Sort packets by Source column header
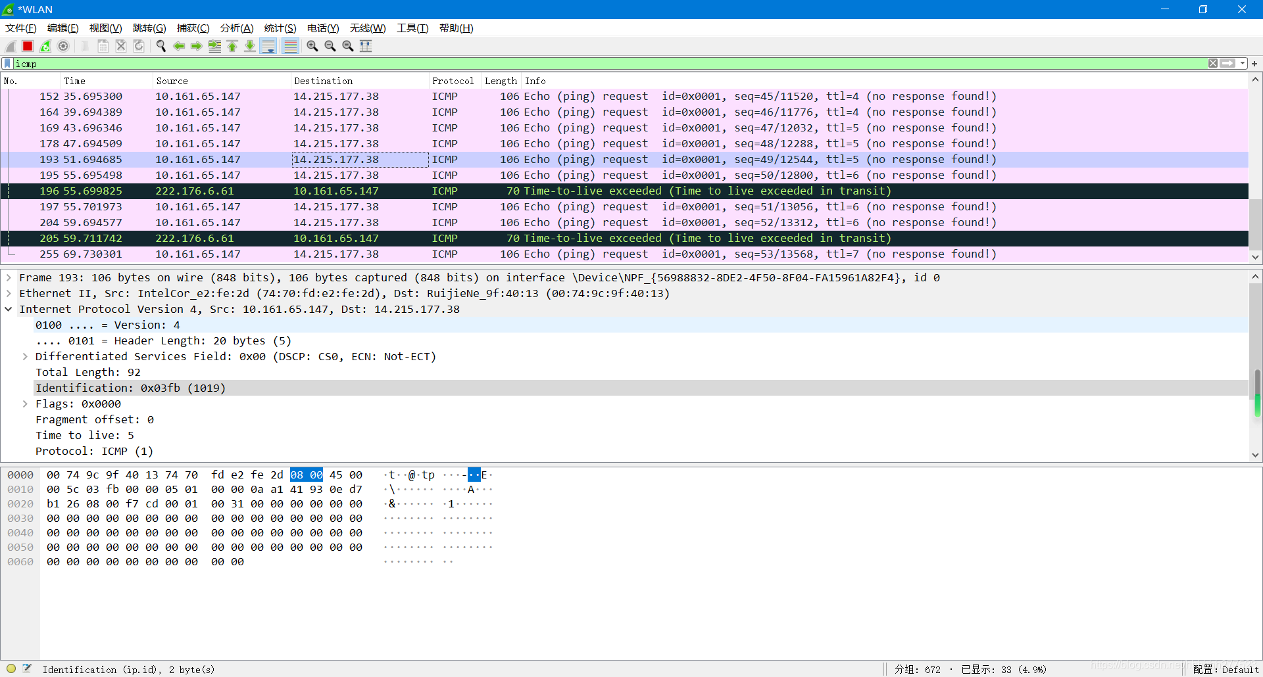Viewport: 1263px width, 677px height. (x=222, y=81)
